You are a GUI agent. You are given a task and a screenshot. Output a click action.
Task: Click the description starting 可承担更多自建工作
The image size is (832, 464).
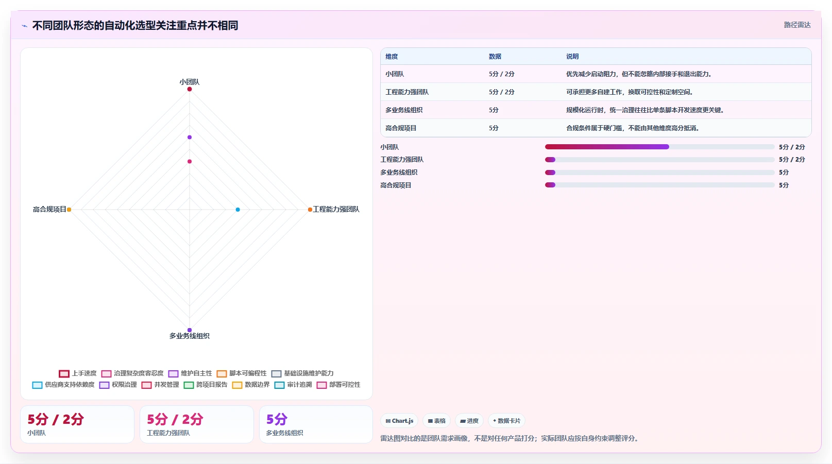tap(631, 92)
